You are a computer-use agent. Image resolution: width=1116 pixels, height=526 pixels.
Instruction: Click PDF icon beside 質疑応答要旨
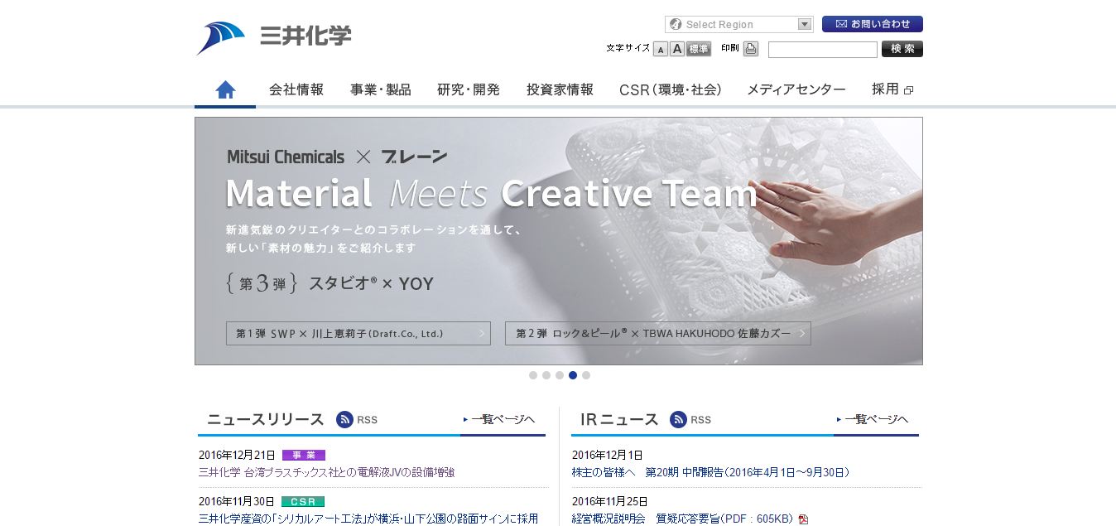click(x=803, y=519)
